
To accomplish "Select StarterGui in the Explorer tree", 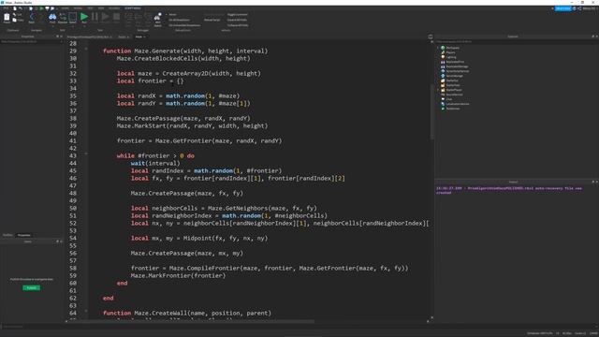I will click(x=452, y=81).
